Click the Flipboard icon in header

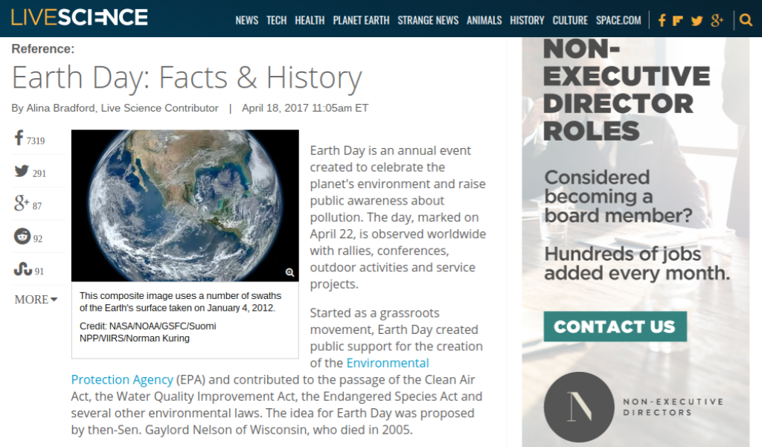(x=678, y=20)
